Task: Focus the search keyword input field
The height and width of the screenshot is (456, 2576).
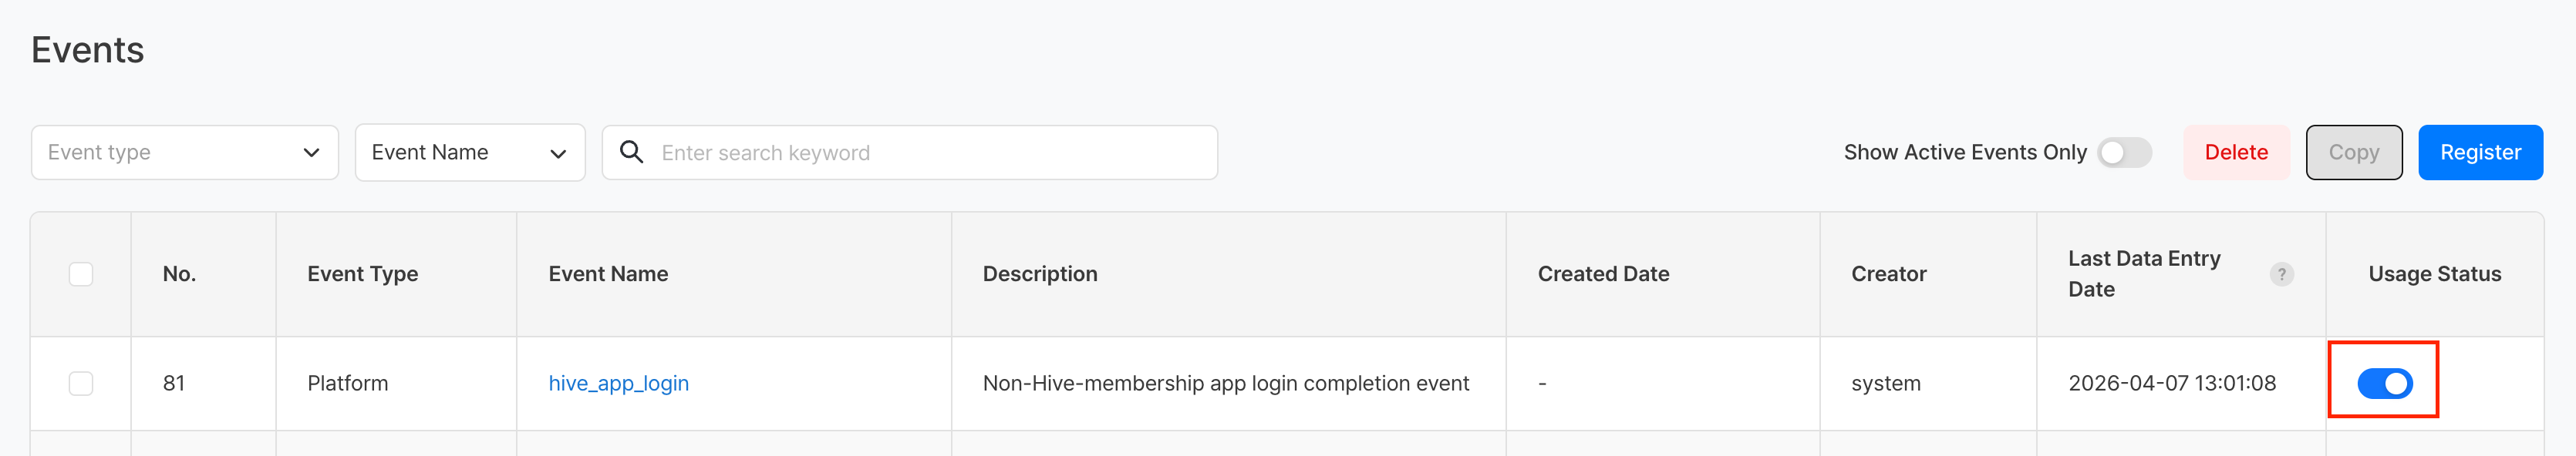Action: coord(930,153)
